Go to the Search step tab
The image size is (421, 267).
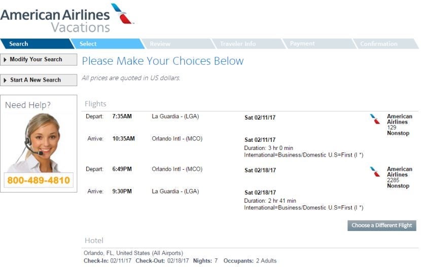pos(37,44)
